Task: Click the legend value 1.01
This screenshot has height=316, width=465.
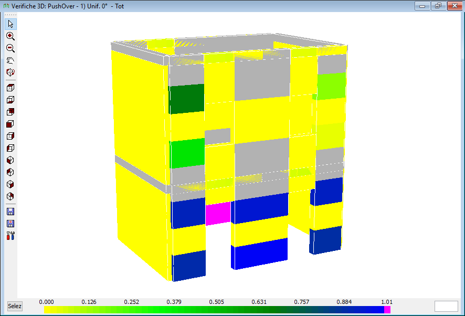Action: point(387,302)
